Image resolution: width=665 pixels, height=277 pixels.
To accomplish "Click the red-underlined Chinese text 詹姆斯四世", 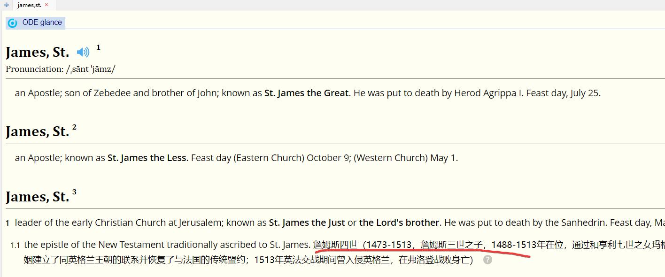I will [335, 245].
